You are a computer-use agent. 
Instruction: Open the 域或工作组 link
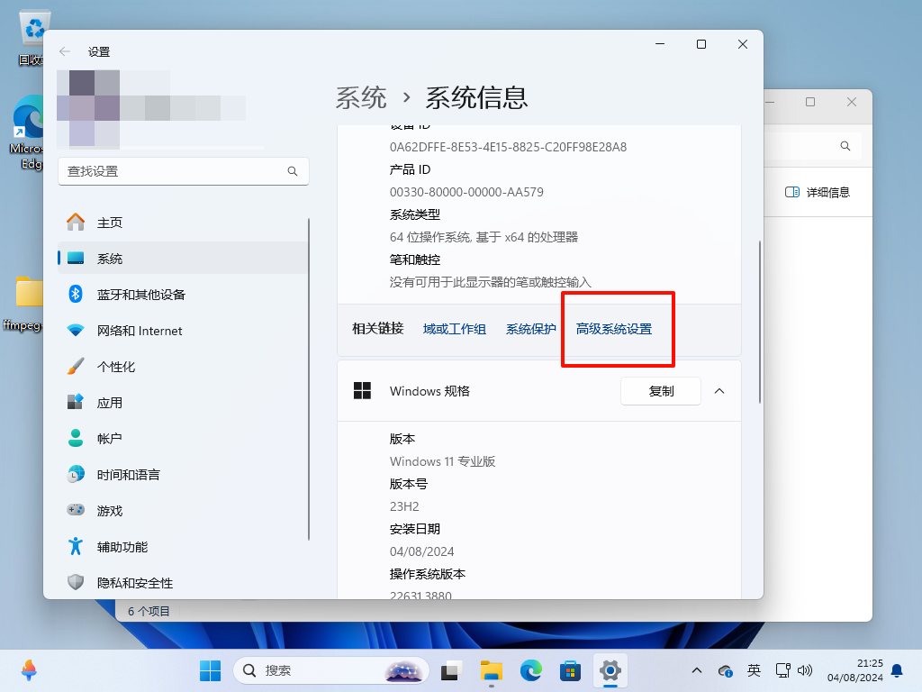point(455,329)
